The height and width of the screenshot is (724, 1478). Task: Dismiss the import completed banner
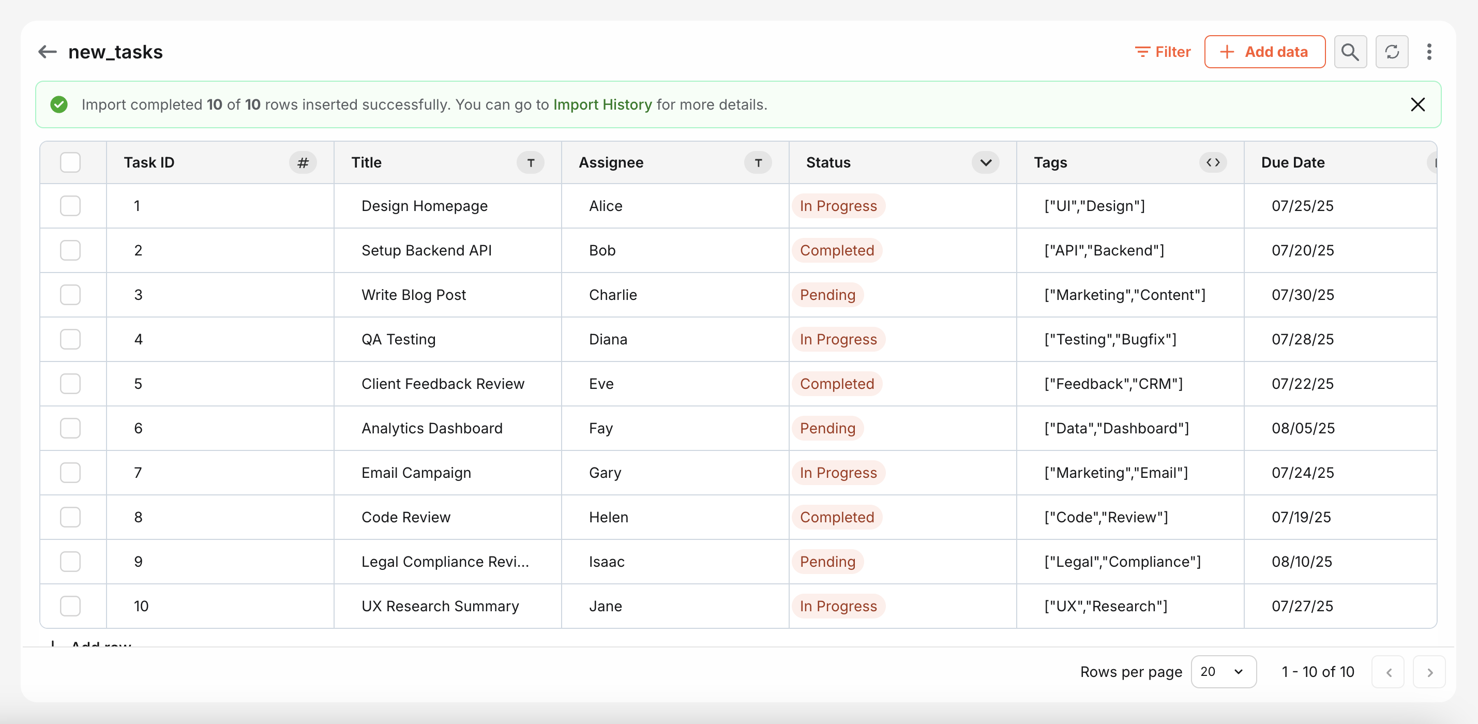1417,104
